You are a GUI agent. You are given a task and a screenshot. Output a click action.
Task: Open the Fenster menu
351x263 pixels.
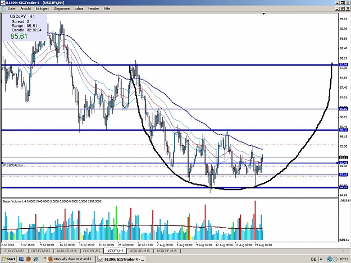pos(94,8)
